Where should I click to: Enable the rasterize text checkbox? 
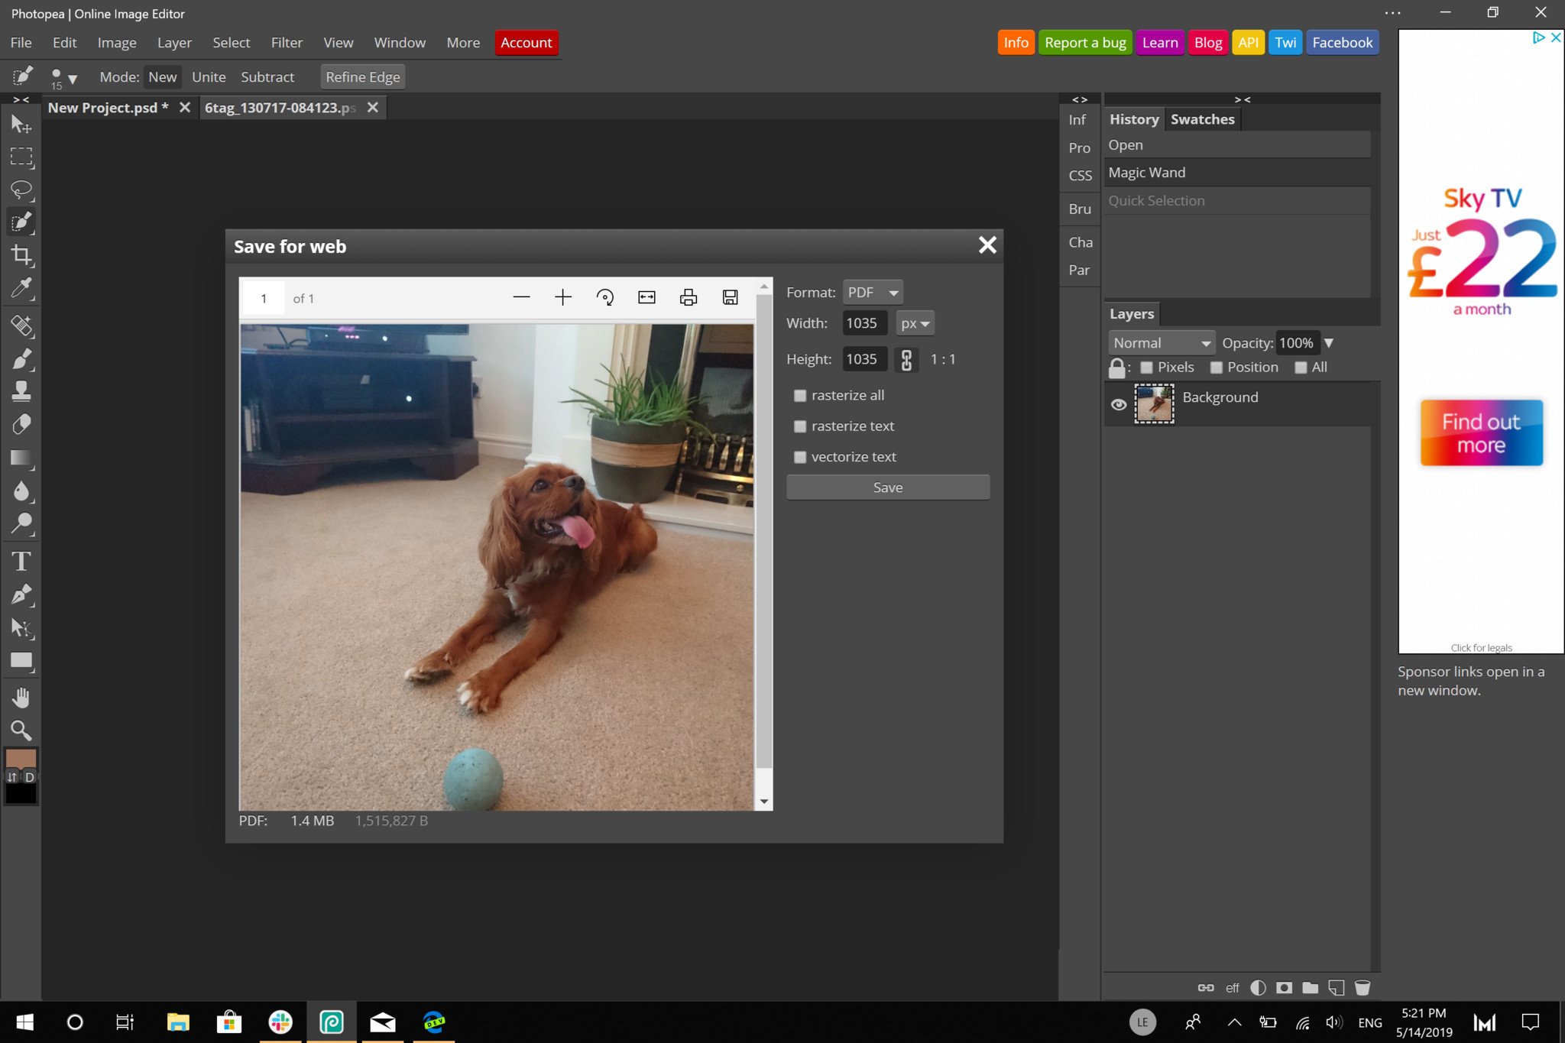pos(799,426)
